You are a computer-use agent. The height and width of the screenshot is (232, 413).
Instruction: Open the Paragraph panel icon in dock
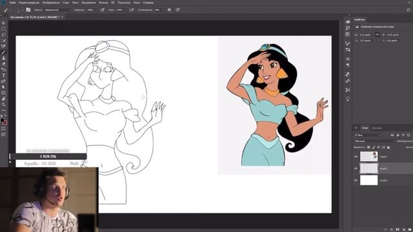point(348,65)
